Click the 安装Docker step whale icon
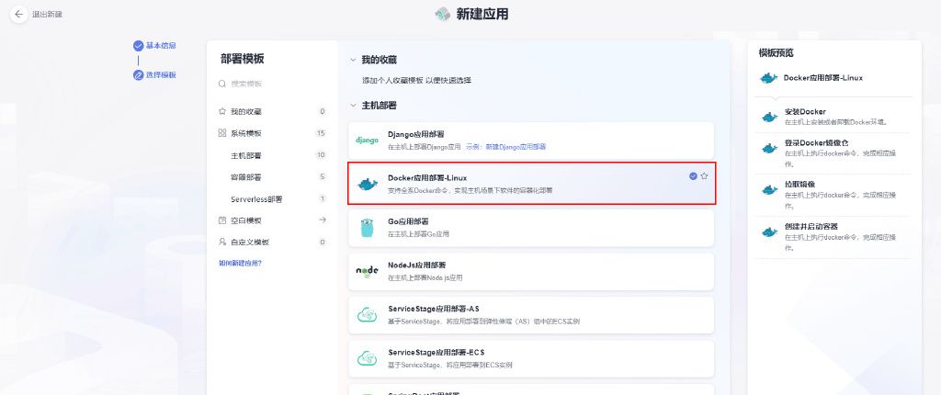Screen dimensions: 941x395 (x=769, y=117)
